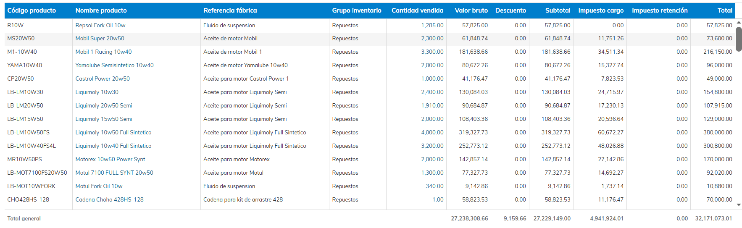Screen dimensions: 742x228
Task: Click Motul 7100 FULL SYNT 20w50
Action: (x=114, y=173)
